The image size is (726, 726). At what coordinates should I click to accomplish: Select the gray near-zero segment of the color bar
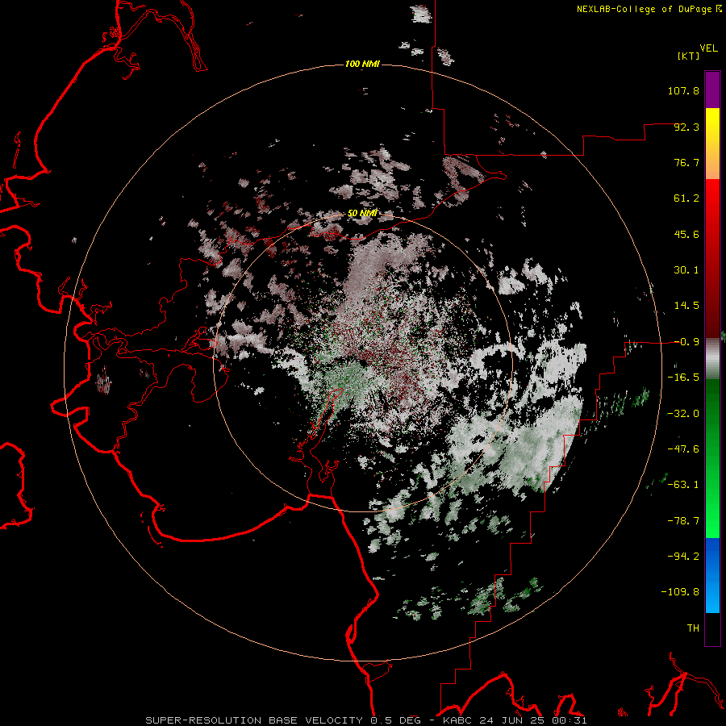pos(712,359)
